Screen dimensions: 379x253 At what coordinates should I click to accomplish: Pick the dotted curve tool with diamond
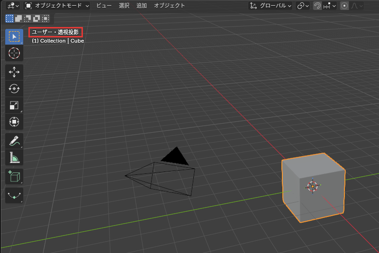14,195
